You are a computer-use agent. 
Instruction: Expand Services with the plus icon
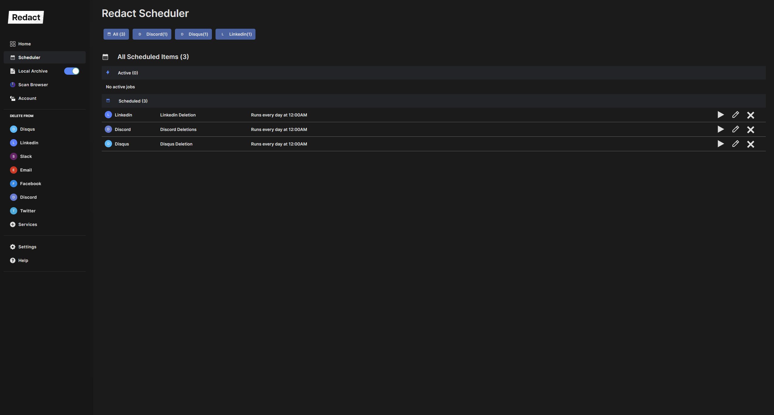13,224
